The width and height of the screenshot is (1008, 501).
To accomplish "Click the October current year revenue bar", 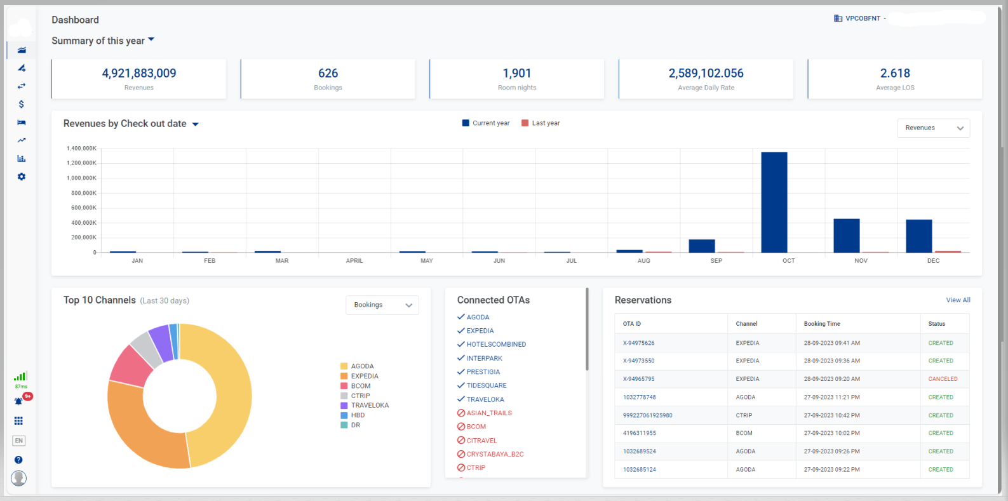I will tap(774, 202).
